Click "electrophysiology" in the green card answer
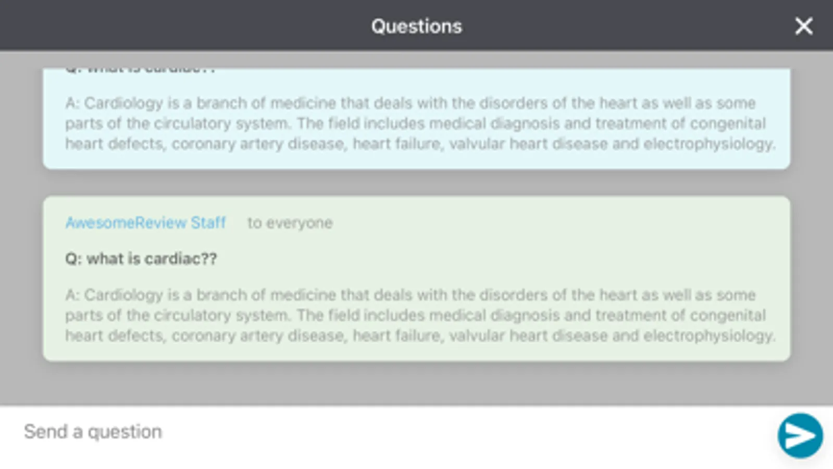The image size is (833, 469). tap(708, 336)
